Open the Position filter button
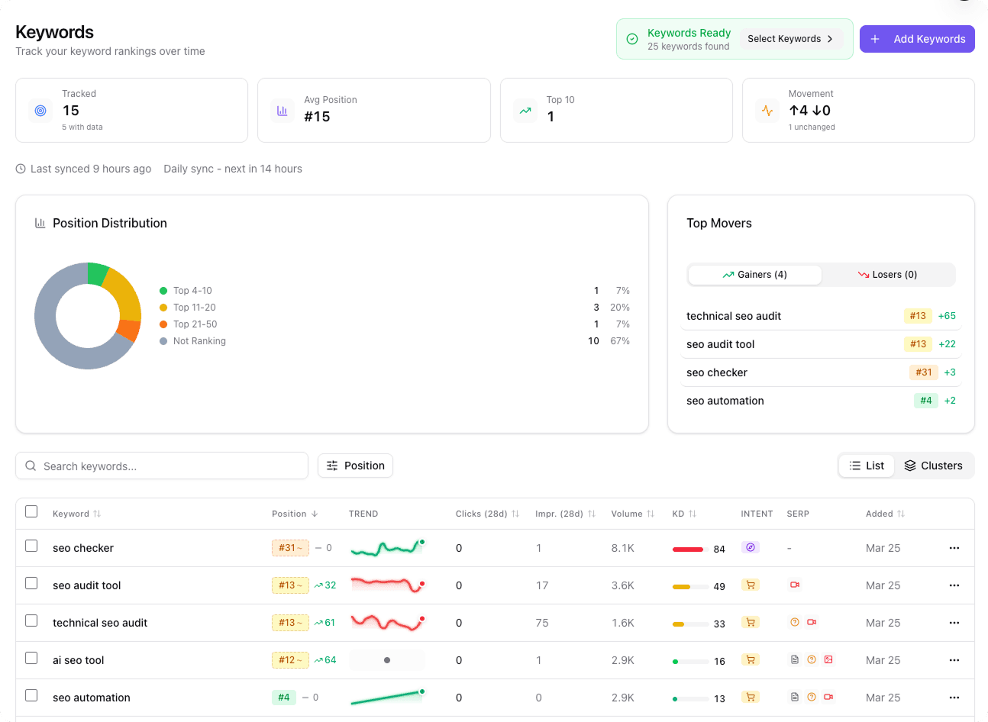Image resolution: width=988 pixels, height=722 pixels. click(355, 466)
